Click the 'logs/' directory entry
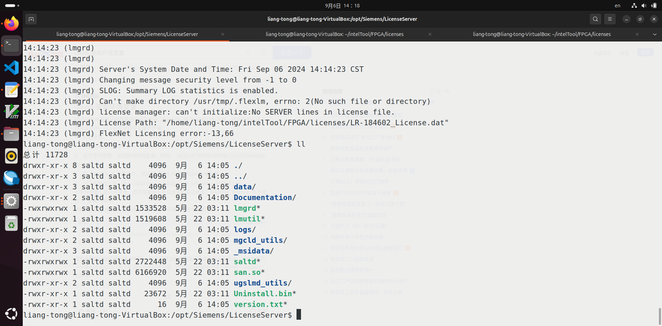This screenshot has width=662, height=326. point(245,230)
